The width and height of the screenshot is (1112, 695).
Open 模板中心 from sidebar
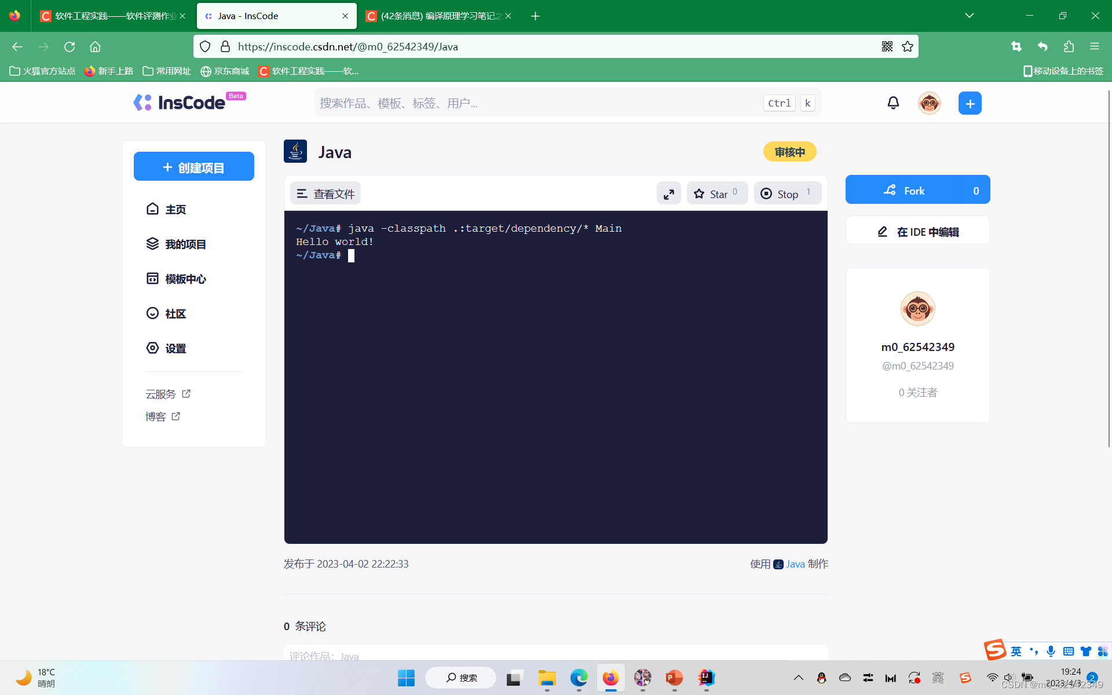[185, 279]
